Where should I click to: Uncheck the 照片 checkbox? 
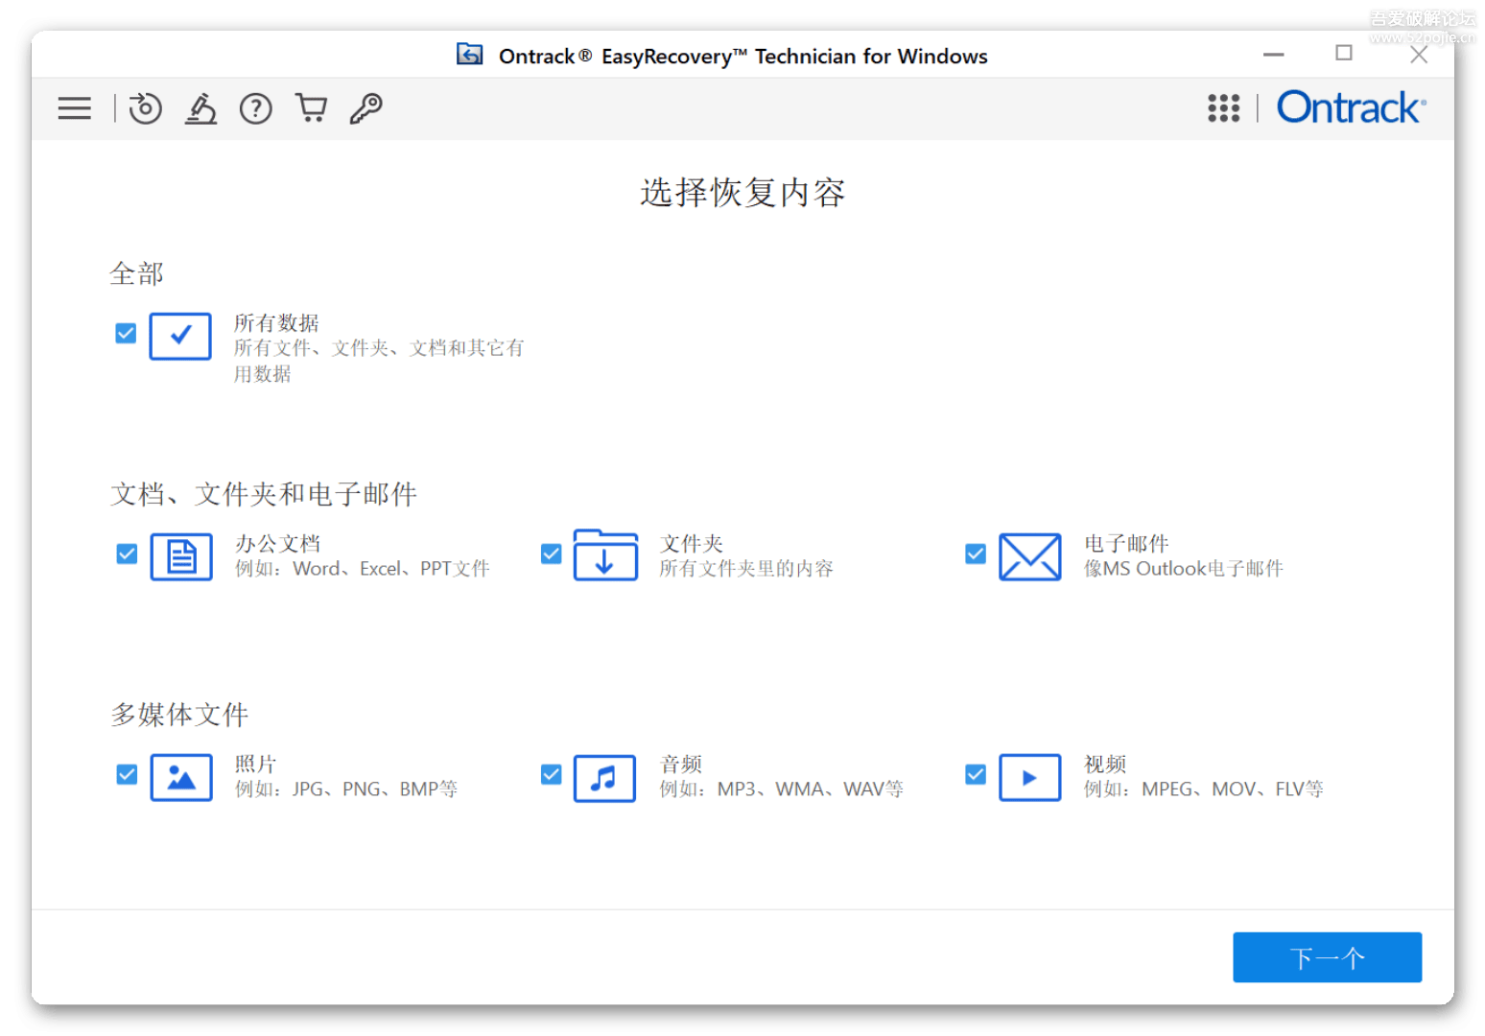tap(127, 775)
